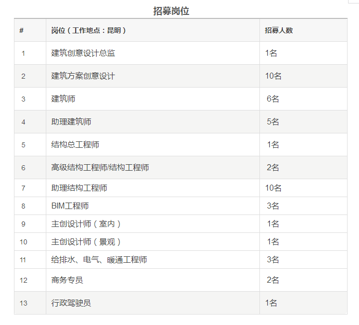Select the 行政驾驶员 position cell

(x=71, y=303)
